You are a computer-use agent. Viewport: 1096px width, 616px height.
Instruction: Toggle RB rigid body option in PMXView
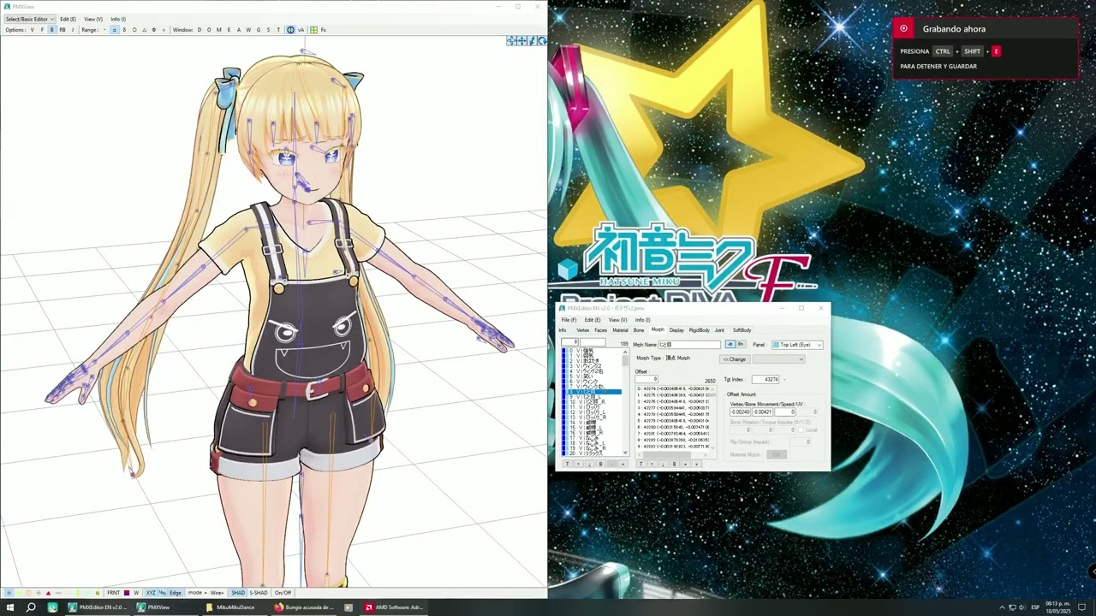click(x=63, y=30)
